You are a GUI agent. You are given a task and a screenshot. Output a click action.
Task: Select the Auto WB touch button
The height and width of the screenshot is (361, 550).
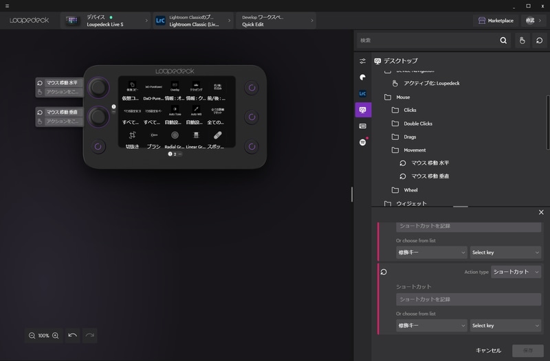pyautogui.click(x=196, y=115)
